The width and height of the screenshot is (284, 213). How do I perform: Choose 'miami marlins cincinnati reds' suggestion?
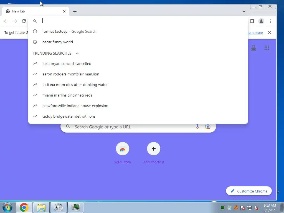[x=138, y=95]
